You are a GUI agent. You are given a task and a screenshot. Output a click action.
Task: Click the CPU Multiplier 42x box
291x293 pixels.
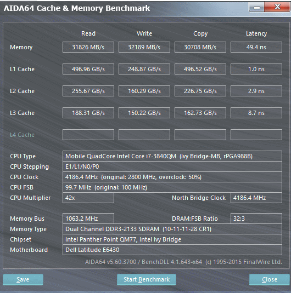88,198
